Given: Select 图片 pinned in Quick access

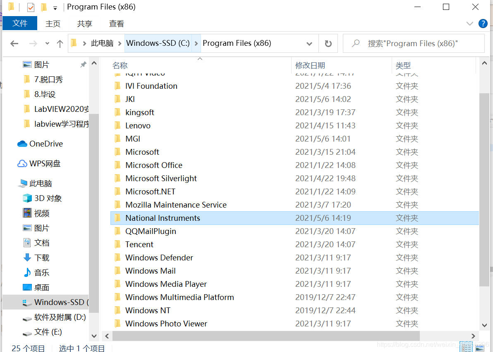Looking at the screenshot, I should point(41,65).
